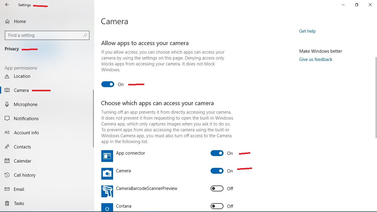The image size is (377, 212).
Task: Turn off Allow apps camera access toggle
Action: pyautogui.click(x=108, y=84)
